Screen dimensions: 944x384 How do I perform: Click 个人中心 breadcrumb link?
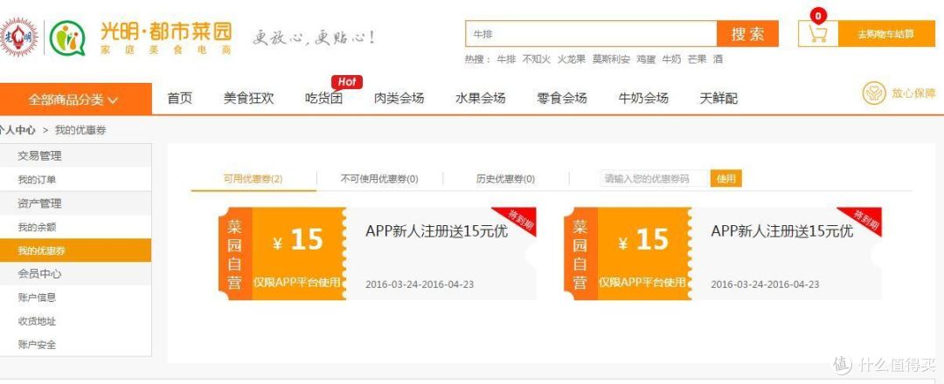pos(17,130)
